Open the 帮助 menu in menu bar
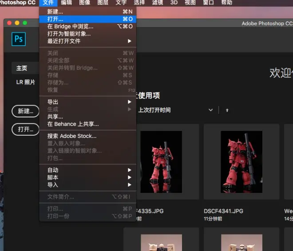The width and height of the screenshot is (293, 251). tap(227, 3)
